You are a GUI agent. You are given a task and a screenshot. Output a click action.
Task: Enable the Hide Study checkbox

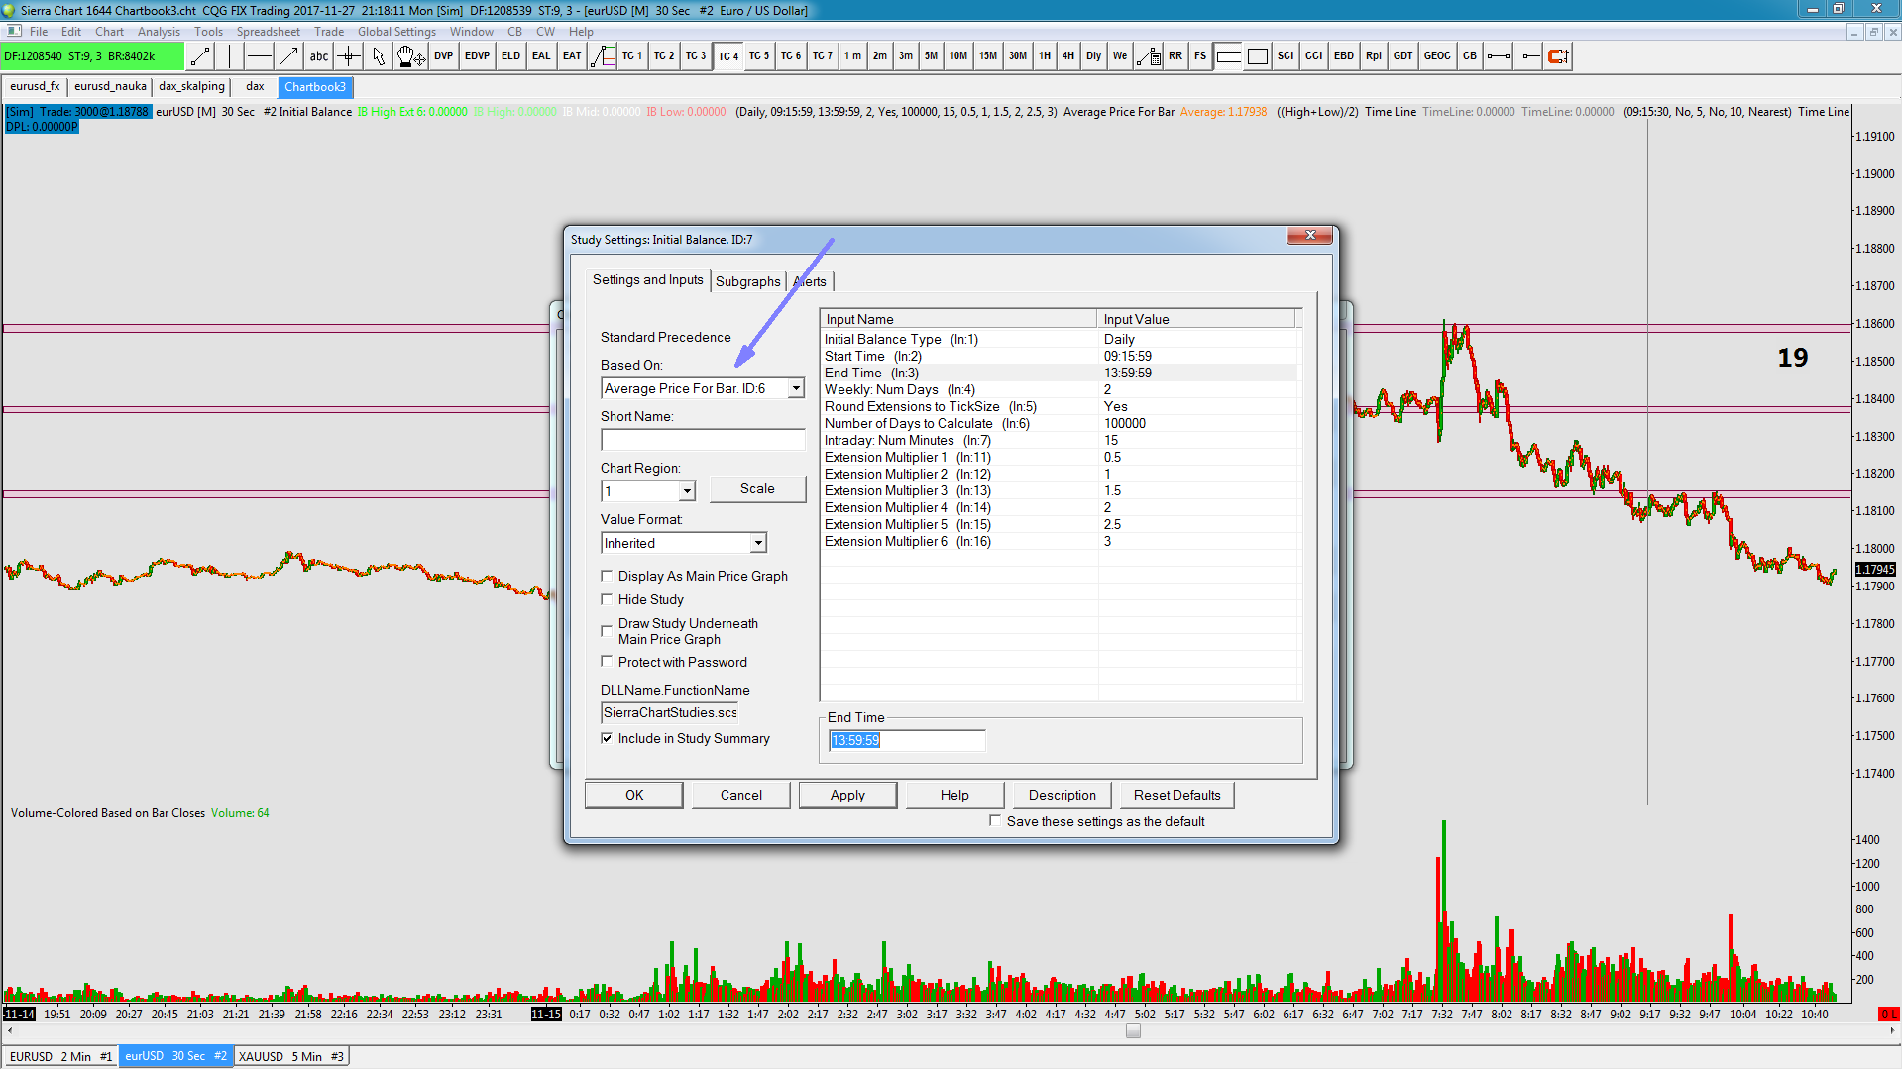[x=607, y=599]
